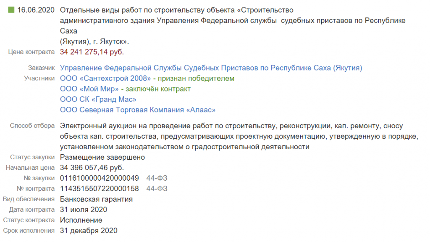Open participant ООО «Сантехстрой 2008» link
Screen dimensions: 430x242
pyautogui.click(x=105, y=79)
